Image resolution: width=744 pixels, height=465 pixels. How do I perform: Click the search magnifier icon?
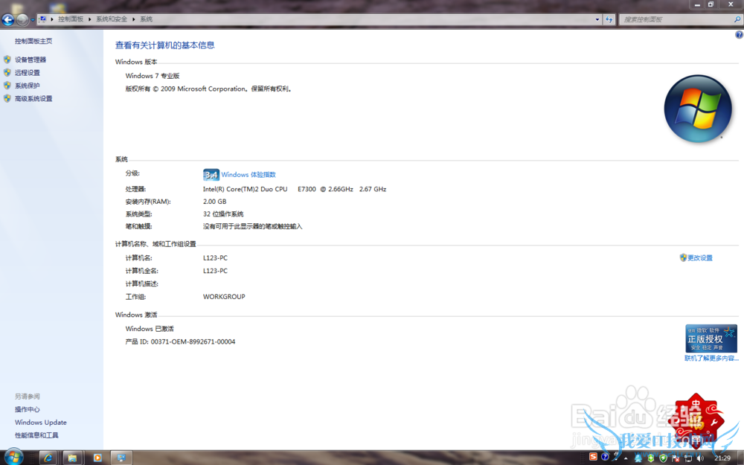(x=737, y=19)
